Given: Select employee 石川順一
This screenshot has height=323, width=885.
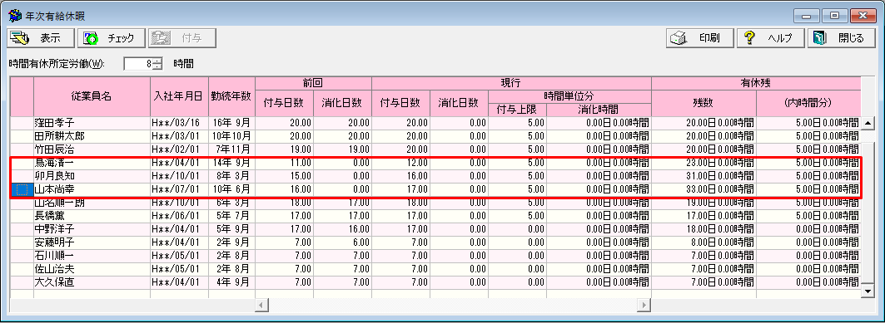Looking at the screenshot, I should pyautogui.click(x=92, y=256).
